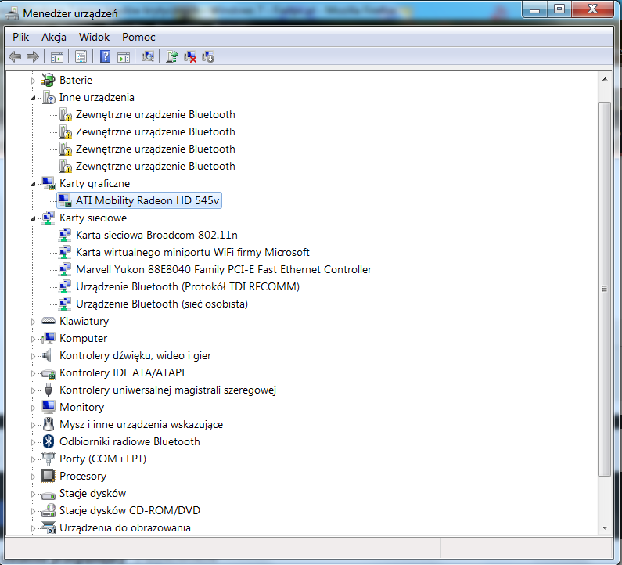Select Porty (COM i LPT) label
Viewport: 622px width, 565px height.
[102, 459]
